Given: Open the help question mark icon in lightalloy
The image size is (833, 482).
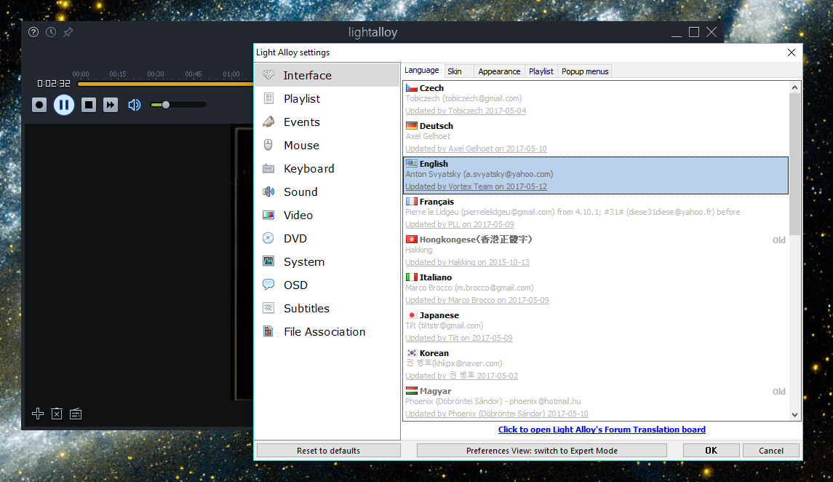Looking at the screenshot, I should [33, 32].
